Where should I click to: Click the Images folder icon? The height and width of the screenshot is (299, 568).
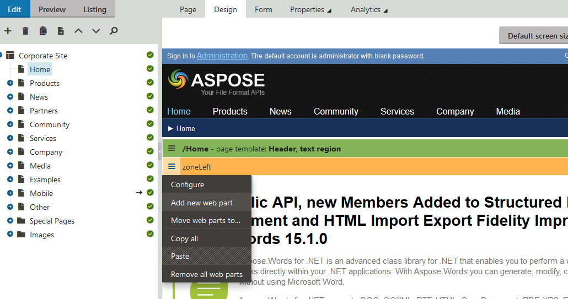point(22,234)
